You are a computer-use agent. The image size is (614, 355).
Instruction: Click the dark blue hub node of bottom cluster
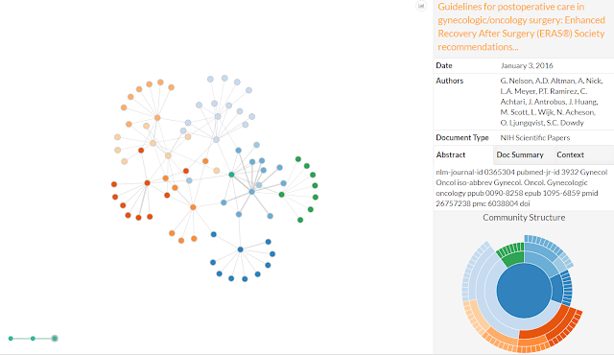tap(241, 249)
